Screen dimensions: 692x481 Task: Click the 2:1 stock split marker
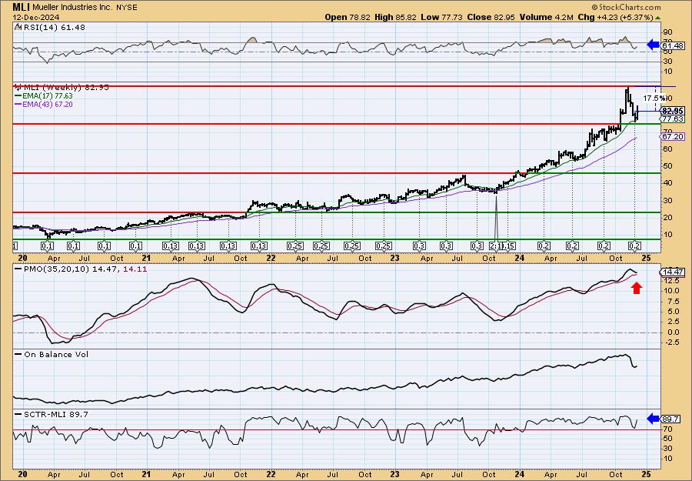pos(496,246)
